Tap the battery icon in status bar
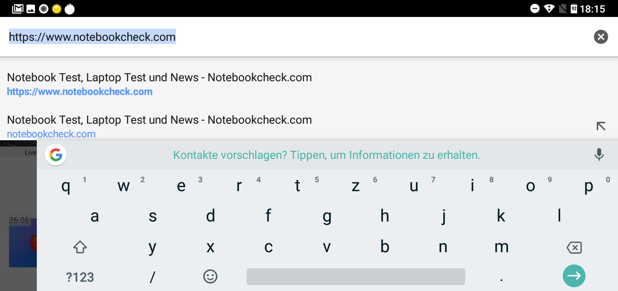Viewport: 618px width, 291px height. click(x=574, y=8)
